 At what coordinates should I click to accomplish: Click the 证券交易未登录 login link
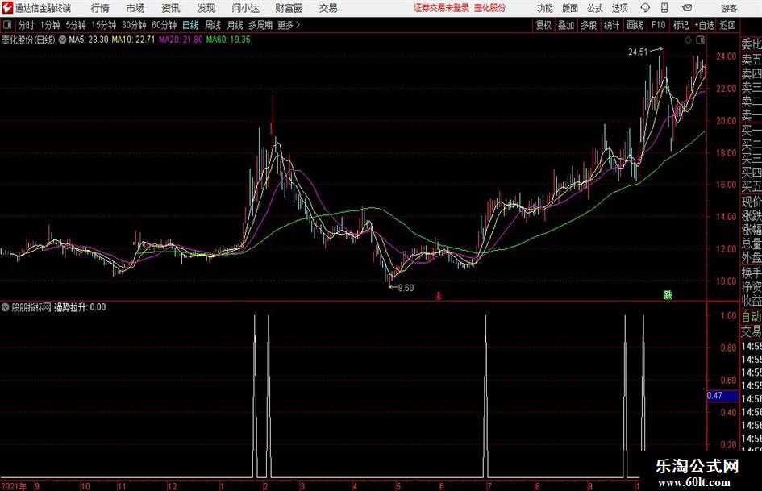pyautogui.click(x=441, y=8)
